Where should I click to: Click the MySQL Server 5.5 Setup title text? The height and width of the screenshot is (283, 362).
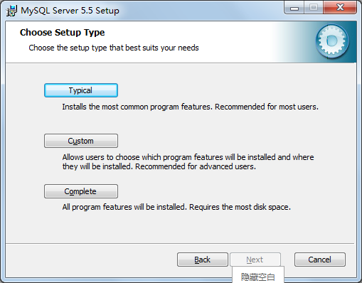70,11
